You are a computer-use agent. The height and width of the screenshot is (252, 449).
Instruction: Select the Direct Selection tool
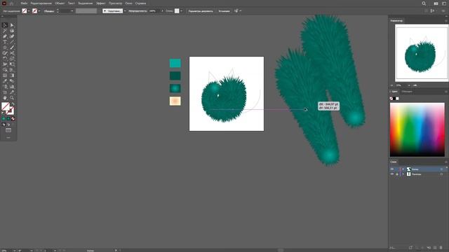[12, 25]
